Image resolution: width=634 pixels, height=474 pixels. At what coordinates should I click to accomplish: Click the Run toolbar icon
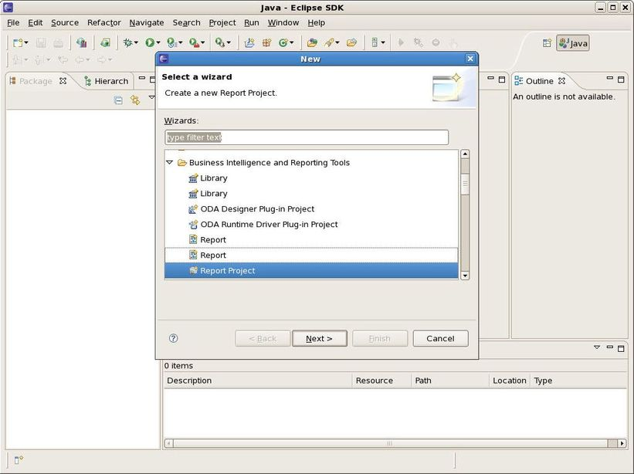click(x=149, y=42)
